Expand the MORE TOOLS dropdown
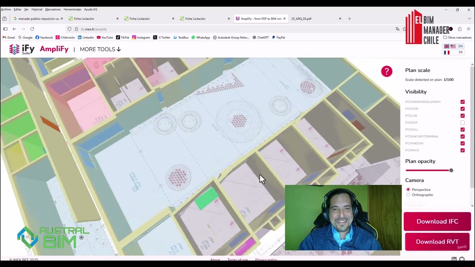 coord(100,49)
